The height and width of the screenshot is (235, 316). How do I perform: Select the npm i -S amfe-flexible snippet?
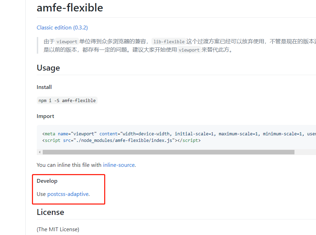click(x=67, y=100)
